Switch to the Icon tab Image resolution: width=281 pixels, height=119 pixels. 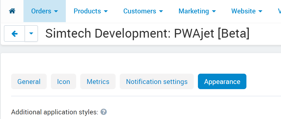[63, 81]
